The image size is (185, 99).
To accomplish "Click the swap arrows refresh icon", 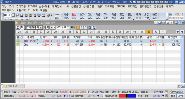I will [x=94, y=28].
